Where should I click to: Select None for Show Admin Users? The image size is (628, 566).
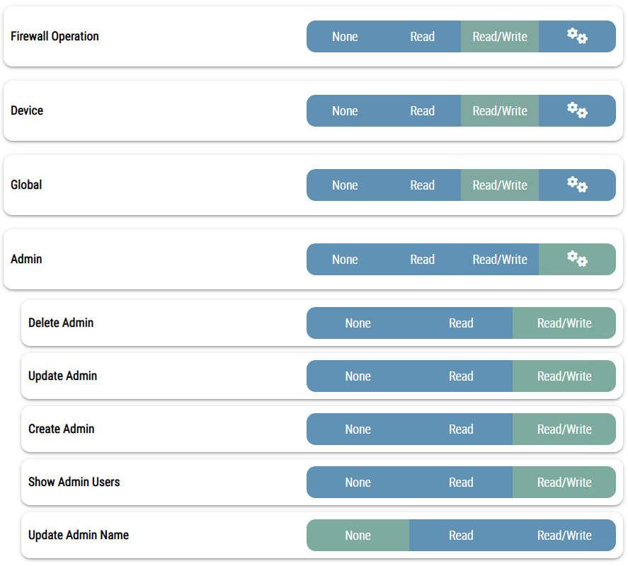click(358, 483)
